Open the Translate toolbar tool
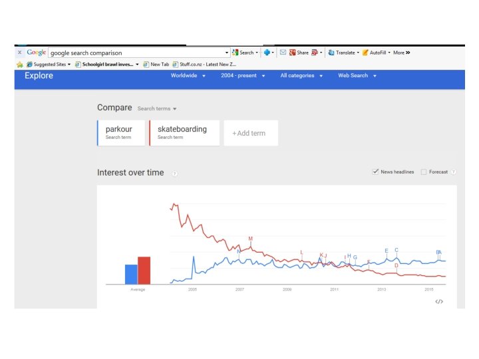This screenshot has width=479, height=359. click(345, 53)
